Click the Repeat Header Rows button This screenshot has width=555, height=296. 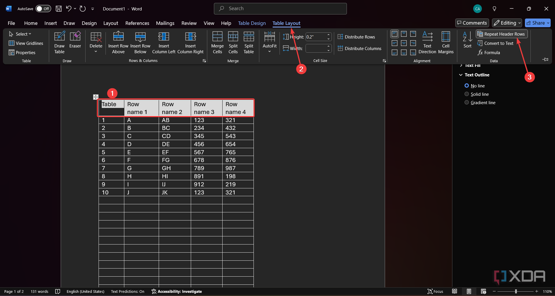[502, 34]
